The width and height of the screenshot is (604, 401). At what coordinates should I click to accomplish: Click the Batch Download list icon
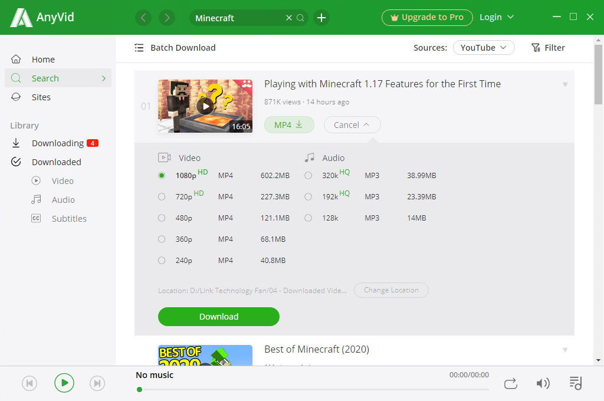coord(139,48)
